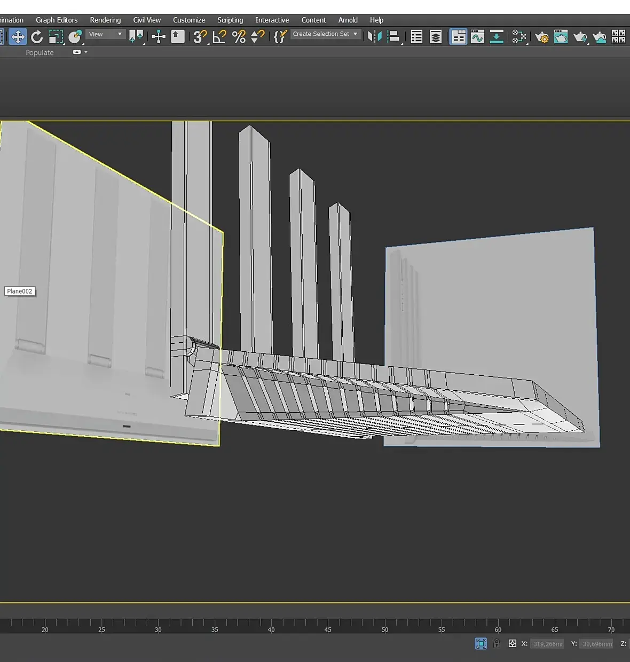Toggle Isolate Selection in status bar
Screen dimensions: 630x662
481,643
